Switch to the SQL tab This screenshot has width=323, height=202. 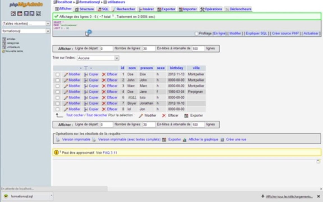point(103,9)
